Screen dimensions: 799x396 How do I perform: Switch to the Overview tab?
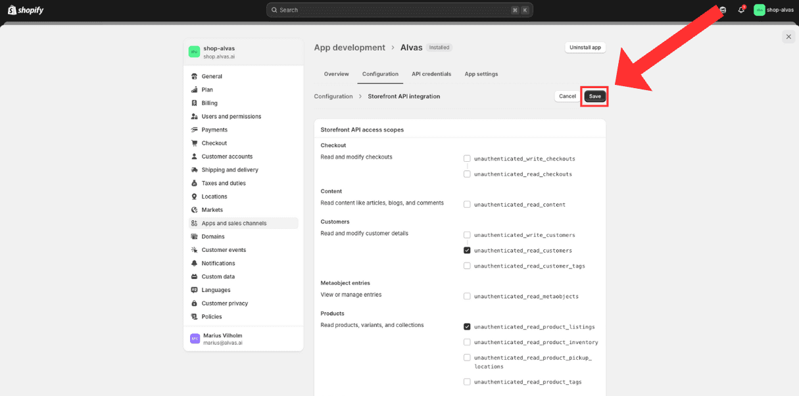(x=337, y=74)
